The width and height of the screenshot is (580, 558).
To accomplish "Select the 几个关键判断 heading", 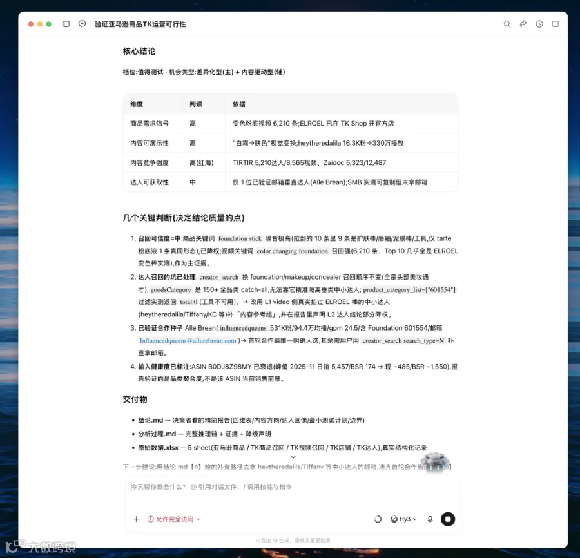I will coord(184,218).
